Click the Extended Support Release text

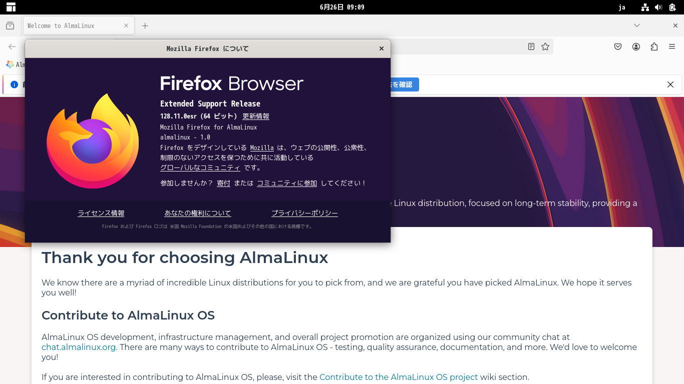tap(210, 103)
